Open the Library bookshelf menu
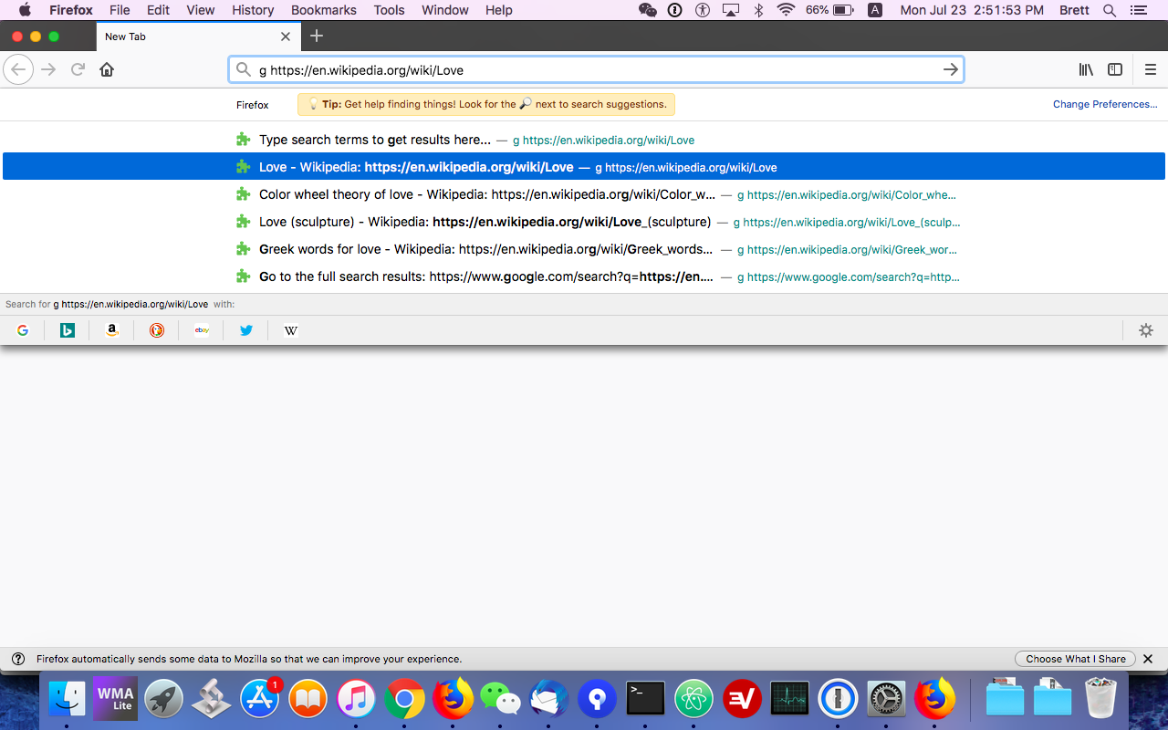The image size is (1168, 730). coord(1086,69)
